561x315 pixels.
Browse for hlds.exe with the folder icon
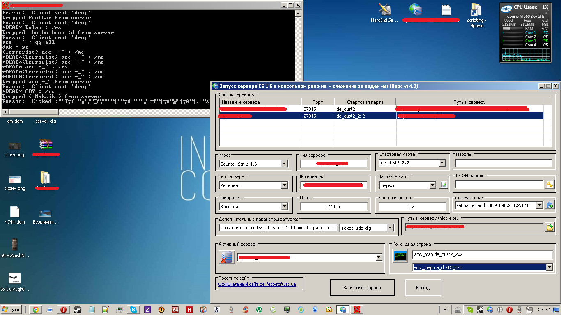point(550,227)
